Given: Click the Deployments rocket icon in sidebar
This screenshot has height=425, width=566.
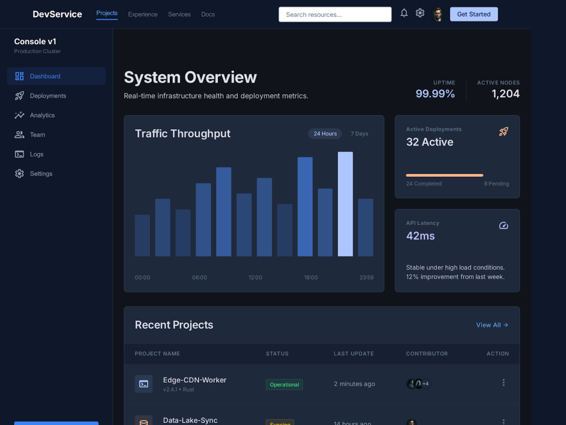Looking at the screenshot, I should pos(19,95).
